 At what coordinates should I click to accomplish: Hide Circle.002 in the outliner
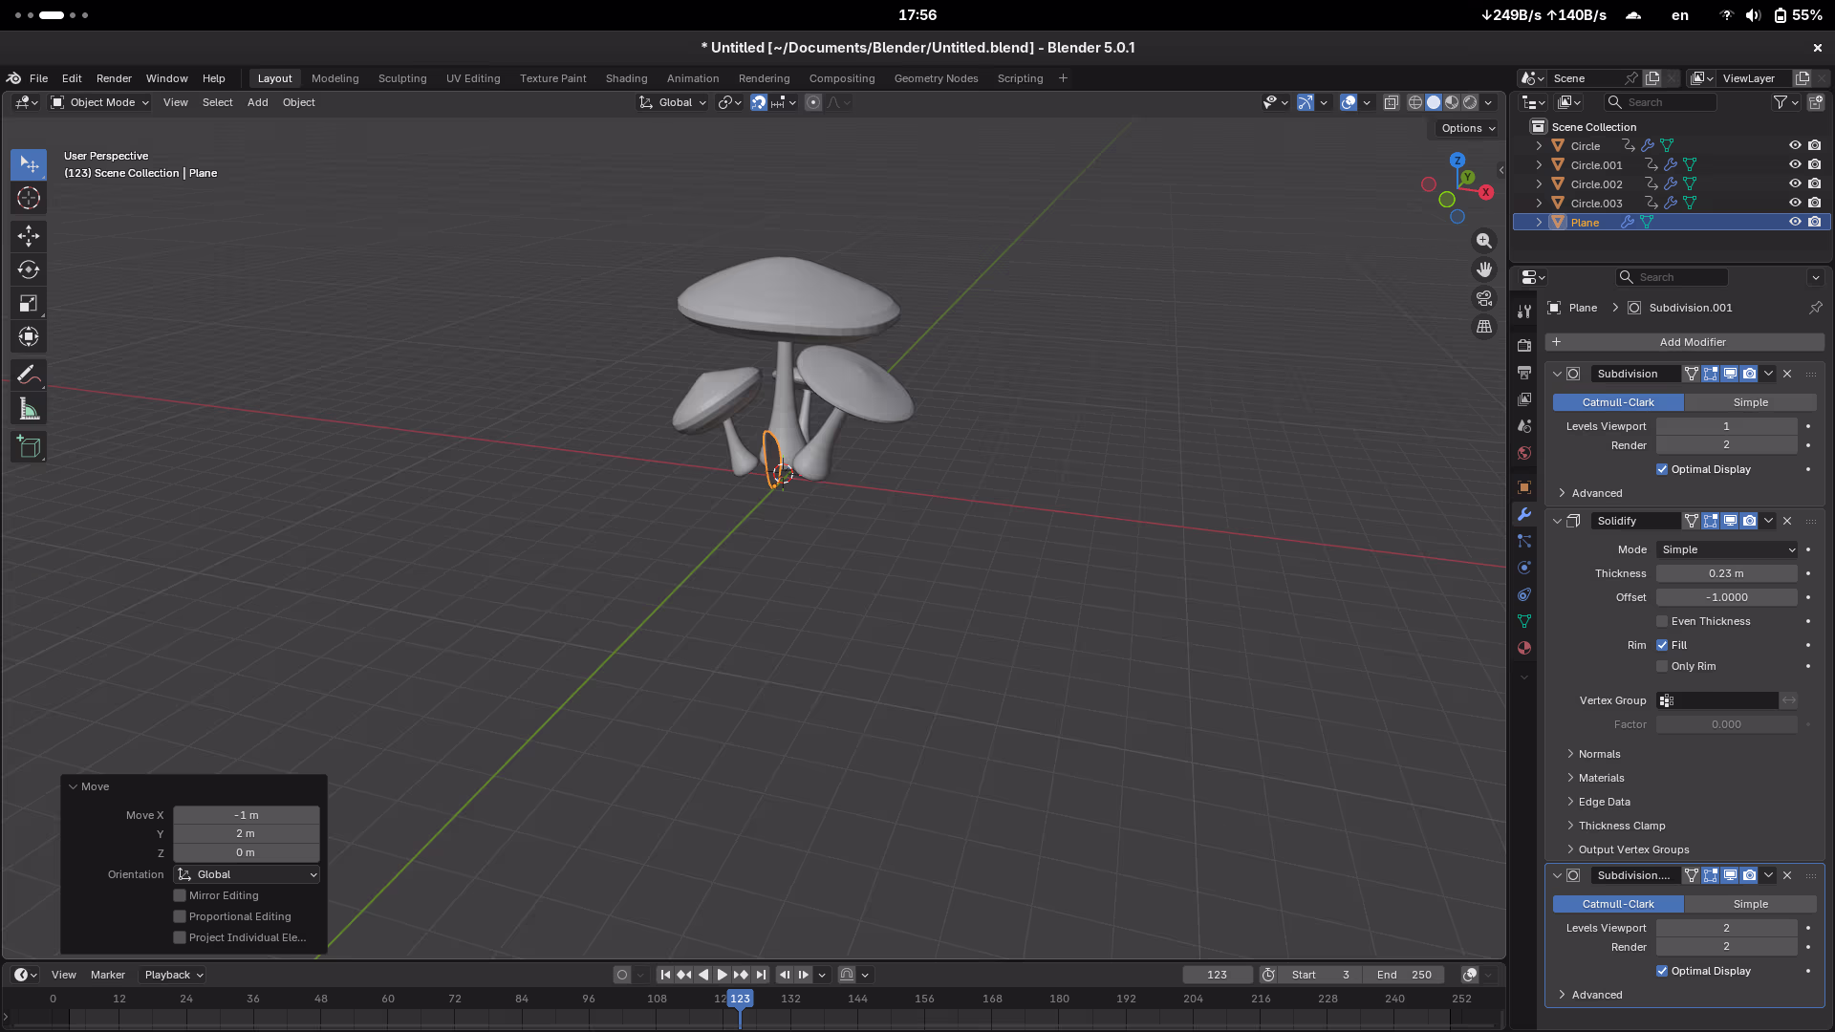[1794, 183]
